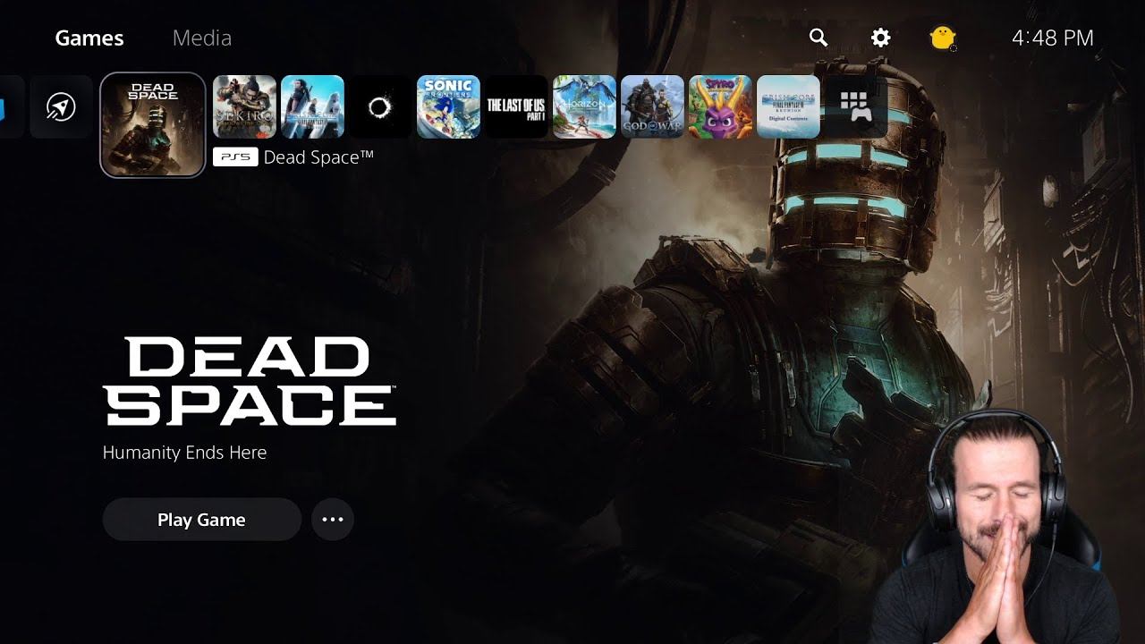
Task: Switch to the Games tab
Action: [x=89, y=38]
